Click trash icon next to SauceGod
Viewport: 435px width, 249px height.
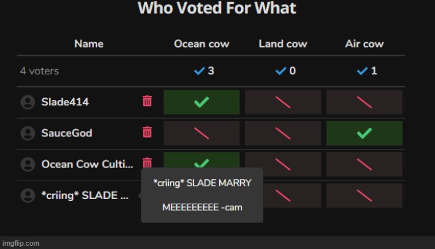tap(147, 132)
